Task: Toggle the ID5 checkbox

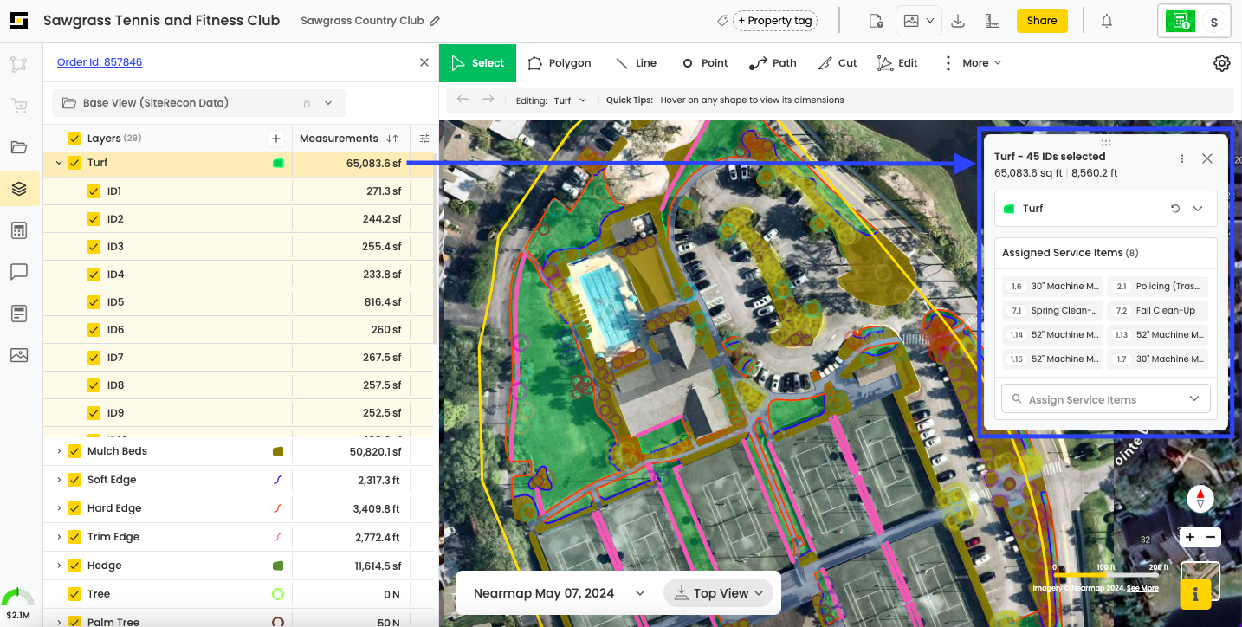Action: click(94, 302)
